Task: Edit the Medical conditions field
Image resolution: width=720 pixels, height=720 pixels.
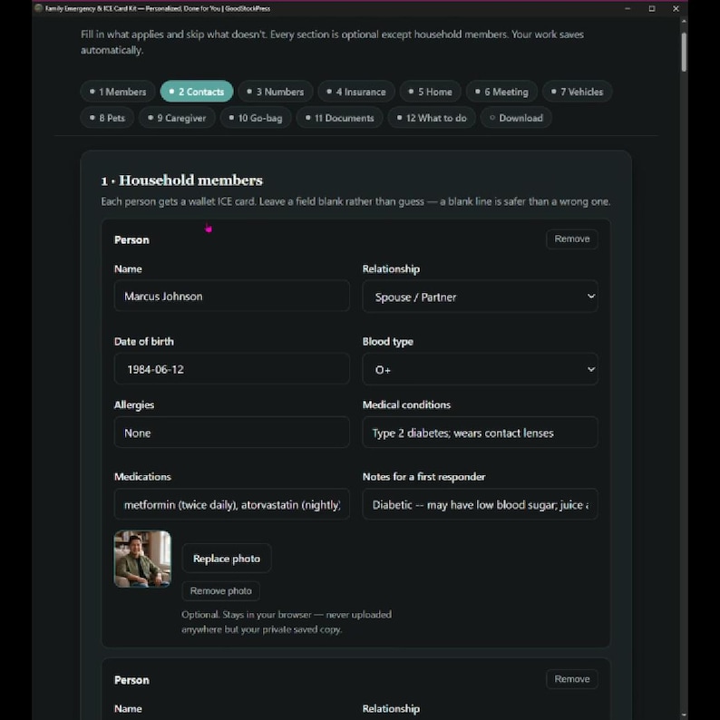Action: tap(480, 433)
